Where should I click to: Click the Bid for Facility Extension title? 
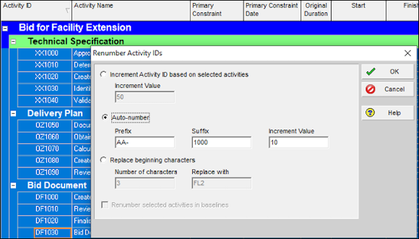tap(75, 28)
